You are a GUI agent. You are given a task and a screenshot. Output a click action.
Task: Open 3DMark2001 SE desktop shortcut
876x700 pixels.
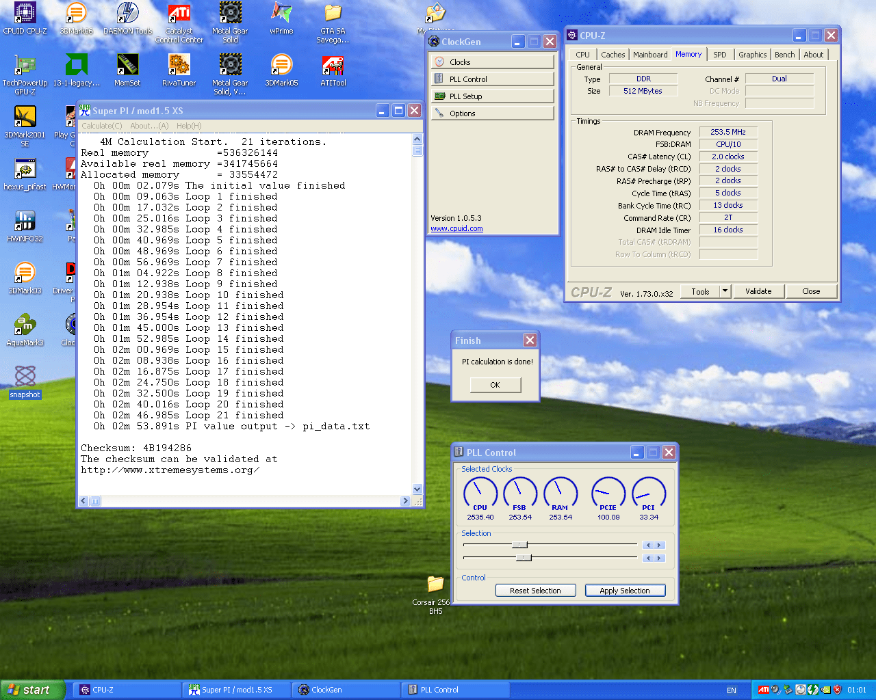(25, 127)
